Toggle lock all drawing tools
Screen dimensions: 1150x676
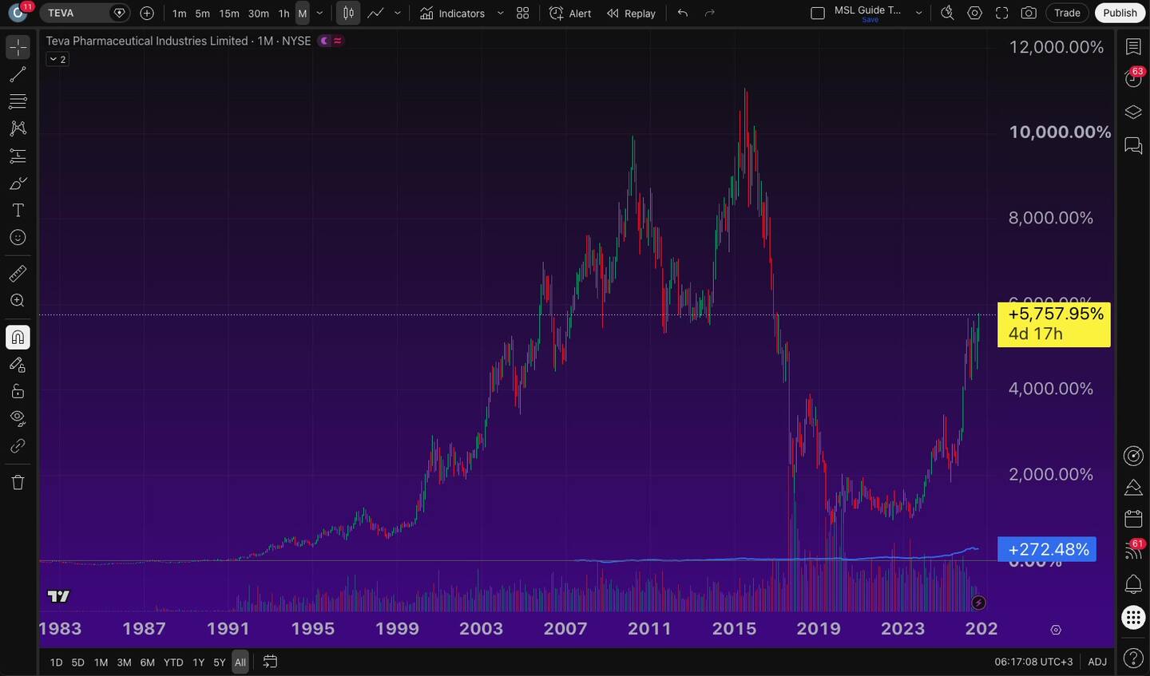(x=18, y=391)
